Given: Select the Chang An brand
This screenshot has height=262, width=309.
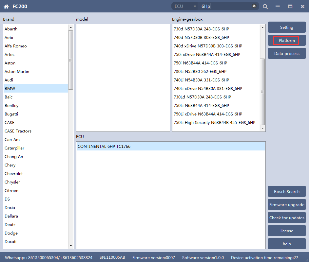Looking at the screenshot, I should (36, 156).
